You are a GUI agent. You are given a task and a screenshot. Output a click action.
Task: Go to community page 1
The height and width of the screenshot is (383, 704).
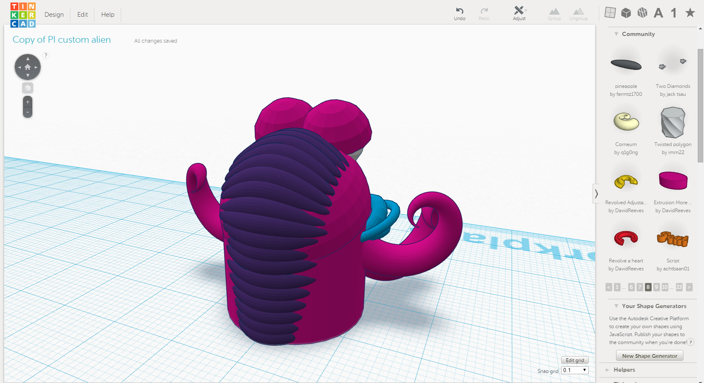pos(617,287)
